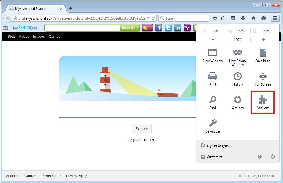Screen dimensions: 283x183
Task: Close the Mysearchdial Search tab
Action: pos(61,9)
